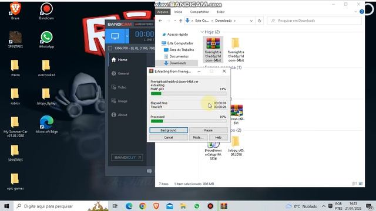Open the notification center in taskbar

coord(370,206)
